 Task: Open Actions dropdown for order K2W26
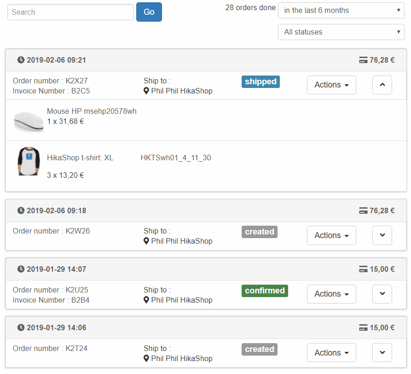(x=331, y=235)
